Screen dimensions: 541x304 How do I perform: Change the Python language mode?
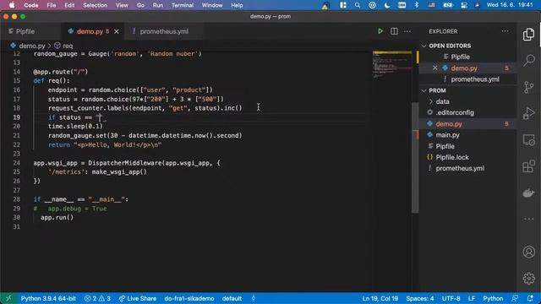(x=493, y=298)
